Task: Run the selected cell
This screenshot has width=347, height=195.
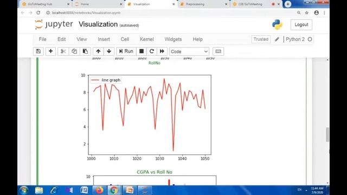Action: pyautogui.click(x=126, y=51)
